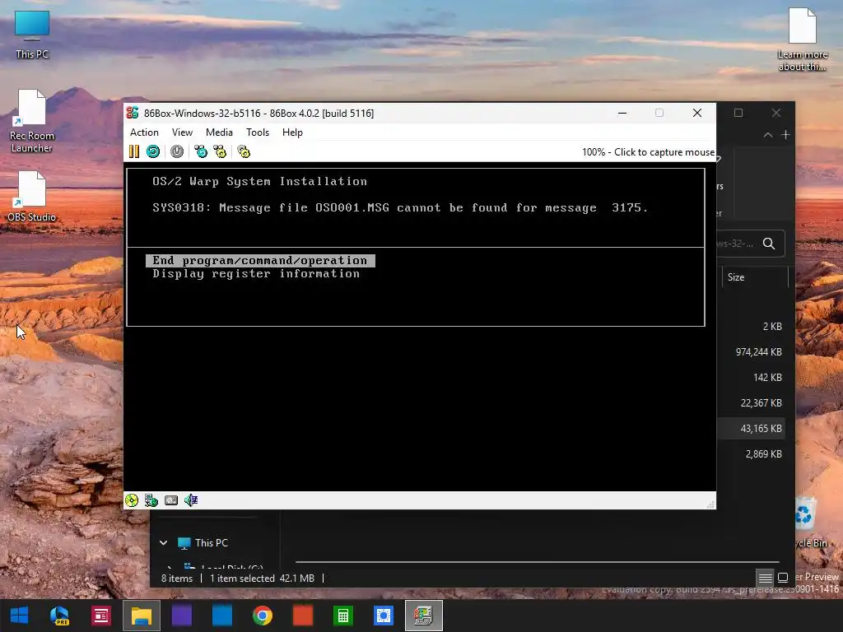Select the "Learn more about thi..." desktop file
843x632 pixels.
click(802, 39)
